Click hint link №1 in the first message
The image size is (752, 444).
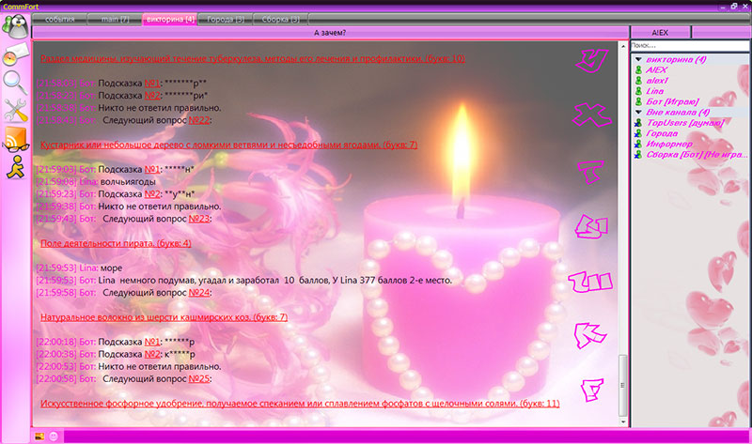click(x=152, y=83)
